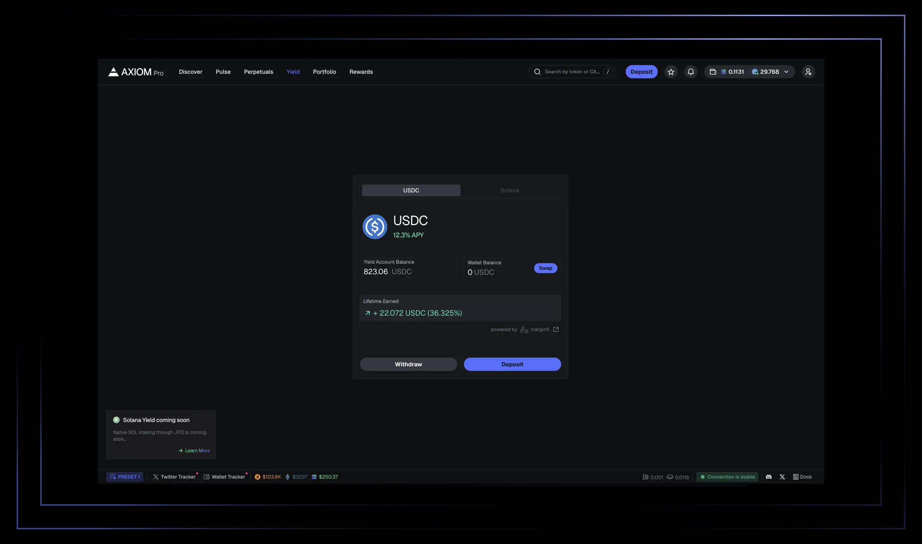Click the search icon in the top bar
922x544 pixels.
point(537,71)
